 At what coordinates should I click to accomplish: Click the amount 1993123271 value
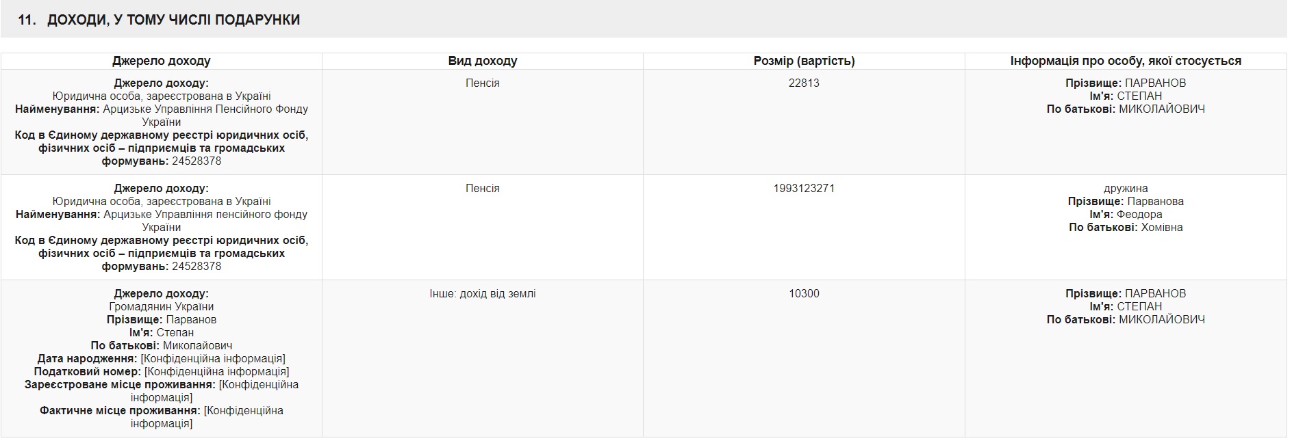[x=804, y=188]
